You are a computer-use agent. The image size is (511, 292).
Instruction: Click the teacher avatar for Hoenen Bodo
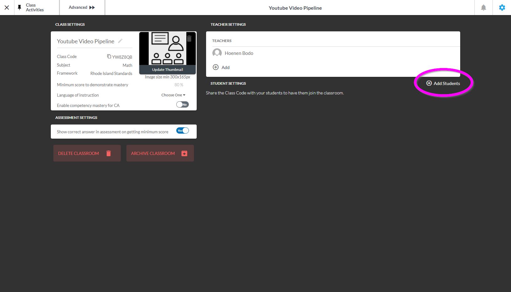click(217, 53)
